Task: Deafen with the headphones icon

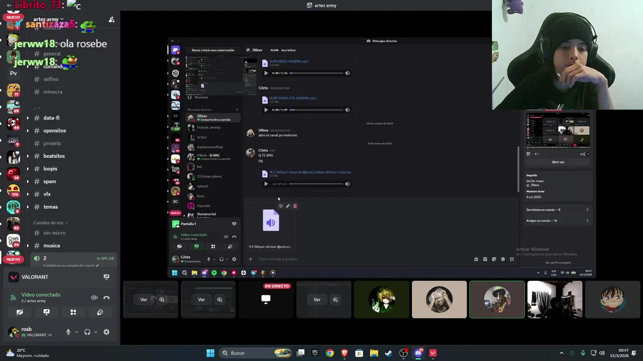Action: coord(87,332)
